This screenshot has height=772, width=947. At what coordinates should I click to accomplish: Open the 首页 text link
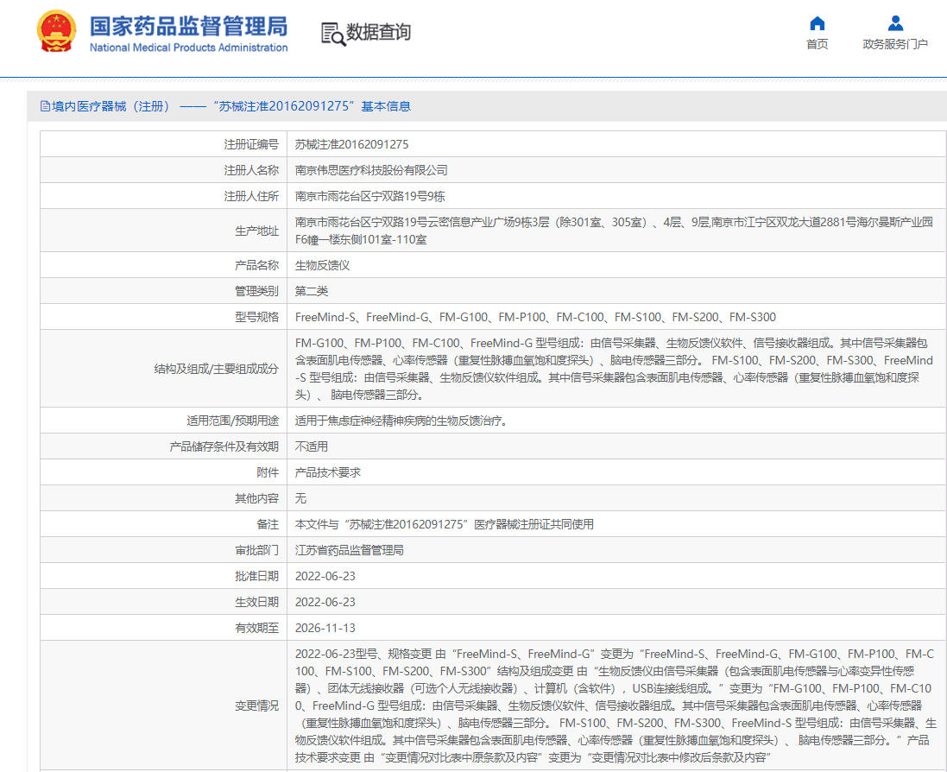(x=817, y=44)
